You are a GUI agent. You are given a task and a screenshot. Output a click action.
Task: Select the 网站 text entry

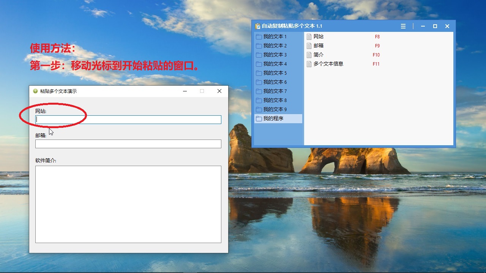pyautogui.click(x=319, y=37)
